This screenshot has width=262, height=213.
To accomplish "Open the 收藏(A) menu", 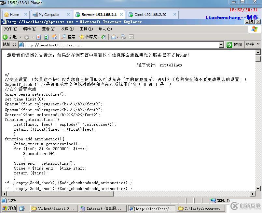I will (x=67, y=29).
